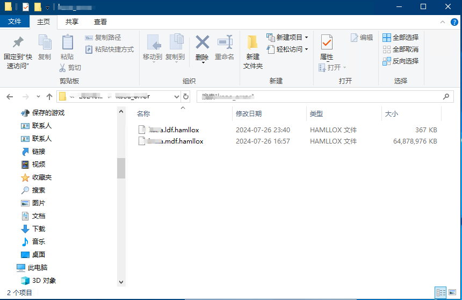Click the Rename icon in ribbon
This screenshot has width=462, height=300.
click(x=224, y=43)
